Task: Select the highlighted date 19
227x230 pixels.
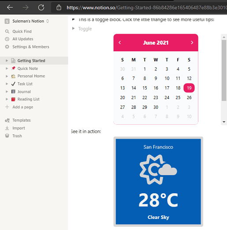Action: pos(189,88)
